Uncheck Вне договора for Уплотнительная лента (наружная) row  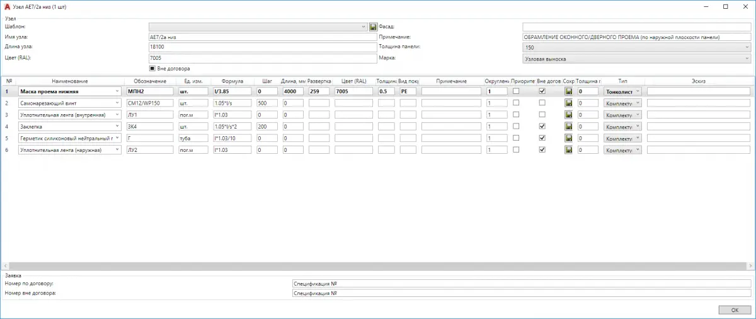542,150
